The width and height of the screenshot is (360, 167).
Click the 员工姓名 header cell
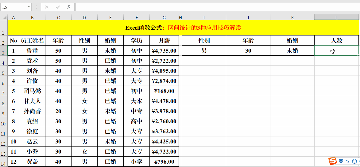(32, 40)
